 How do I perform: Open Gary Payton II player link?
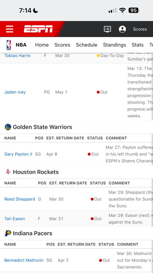coord(18,154)
